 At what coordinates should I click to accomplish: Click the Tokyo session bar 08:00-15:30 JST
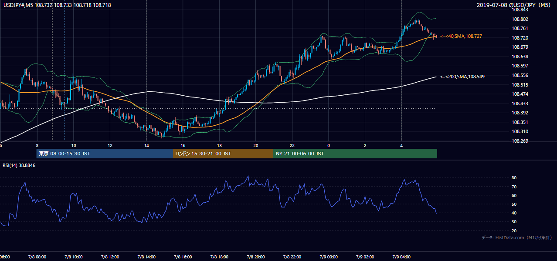pos(105,154)
